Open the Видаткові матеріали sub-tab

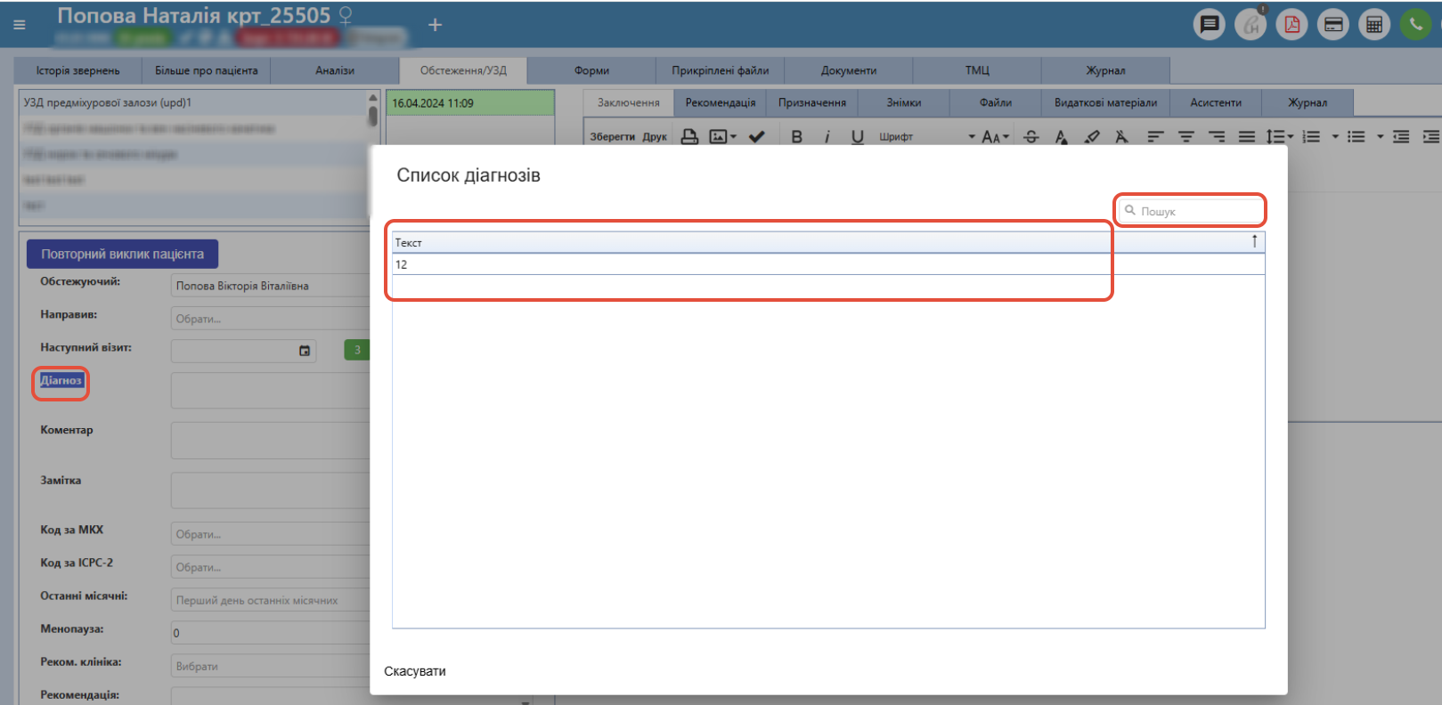pyautogui.click(x=1106, y=102)
